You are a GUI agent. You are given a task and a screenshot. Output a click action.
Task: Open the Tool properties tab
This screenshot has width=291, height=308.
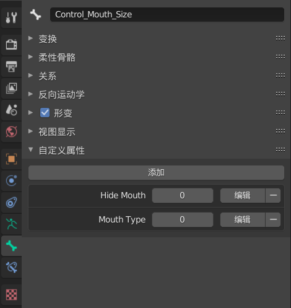pyautogui.click(x=11, y=17)
